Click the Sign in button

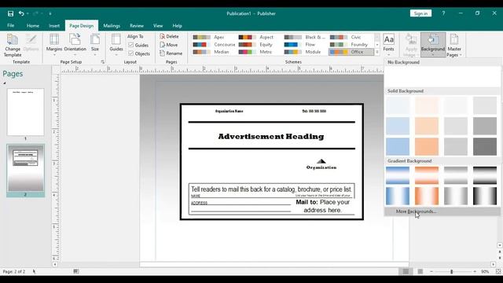pyautogui.click(x=420, y=13)
